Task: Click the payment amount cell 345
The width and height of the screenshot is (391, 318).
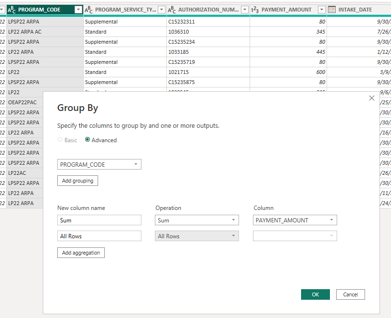Action: point(288,32)
